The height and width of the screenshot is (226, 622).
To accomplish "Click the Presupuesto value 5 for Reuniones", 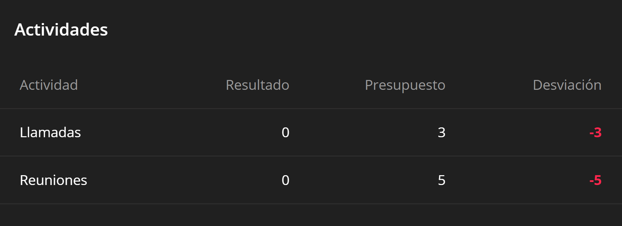I will click(441, 180).
